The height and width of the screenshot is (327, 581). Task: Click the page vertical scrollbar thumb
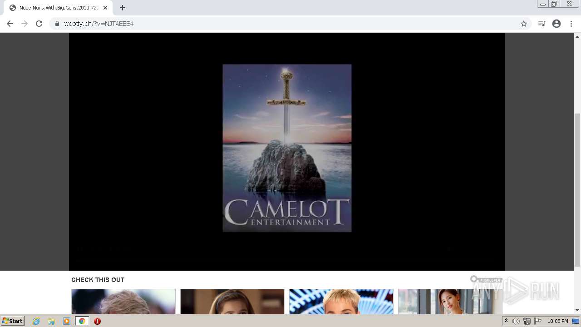[x=577, y=190]
